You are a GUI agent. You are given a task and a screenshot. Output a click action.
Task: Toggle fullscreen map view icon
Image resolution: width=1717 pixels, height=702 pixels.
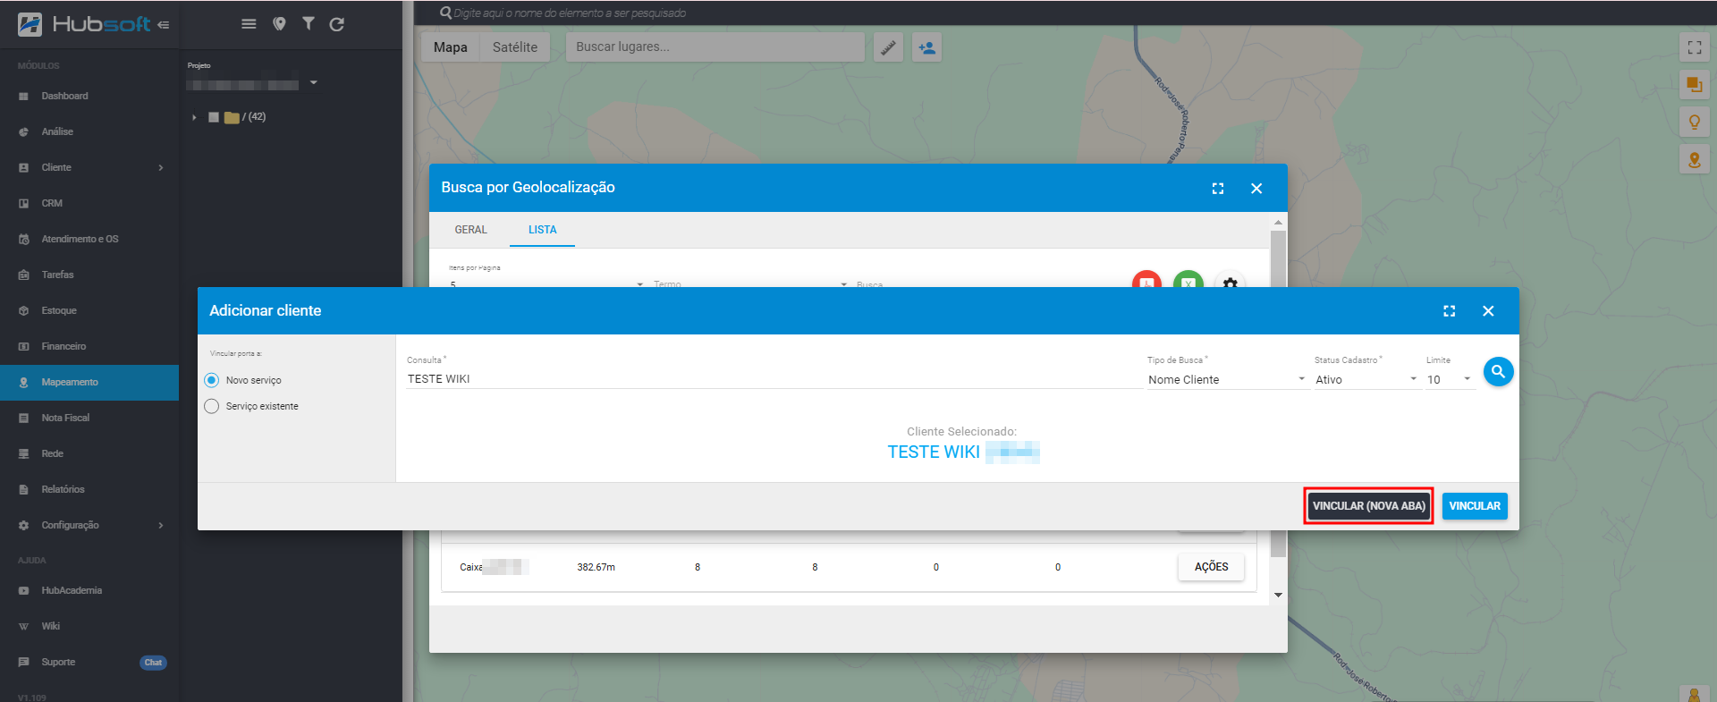(1694, 47)
